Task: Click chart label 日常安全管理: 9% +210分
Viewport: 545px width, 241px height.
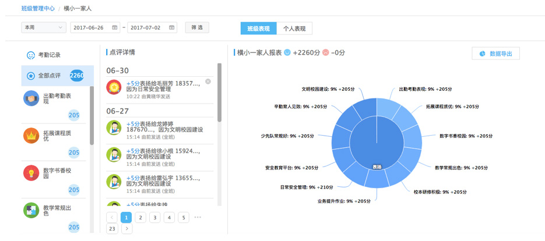Action: click(x=307, y=187)
